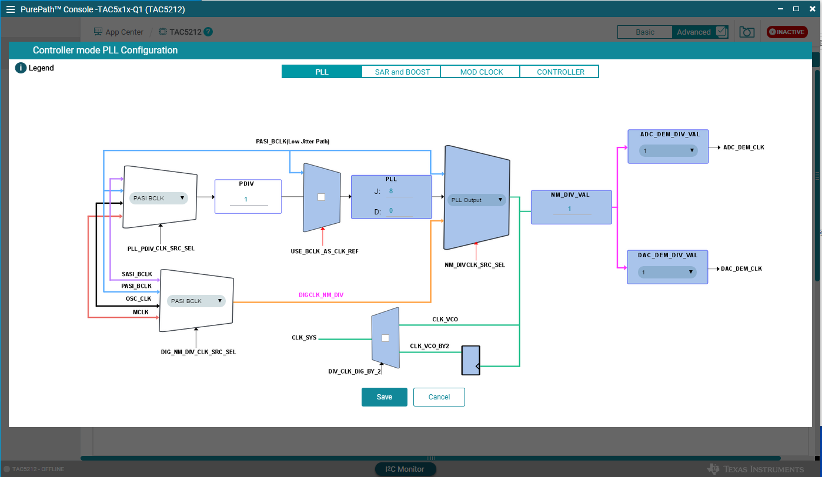This screenshot has height=477, width=822.
Task: Click the MCLK input label
Action: [x=141, y=312]
